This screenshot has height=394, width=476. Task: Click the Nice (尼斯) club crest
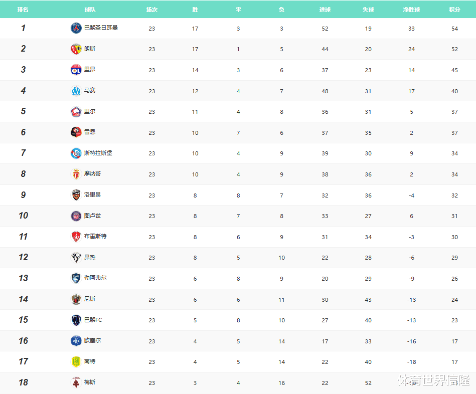click(x=76, y=299)
